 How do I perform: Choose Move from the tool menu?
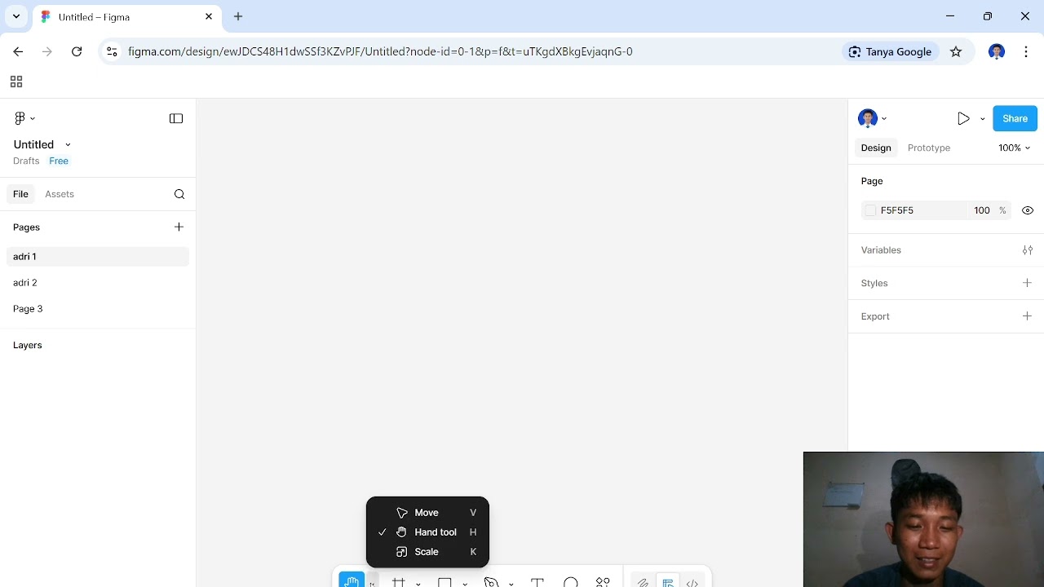click(427, 513)
